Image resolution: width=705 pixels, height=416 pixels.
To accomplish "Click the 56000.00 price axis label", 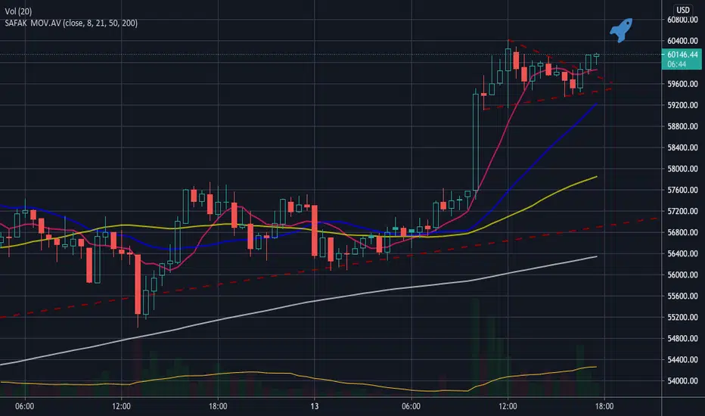I will tap(682, 275).
